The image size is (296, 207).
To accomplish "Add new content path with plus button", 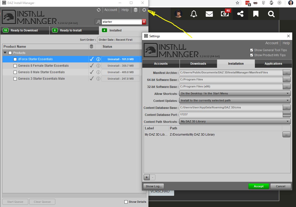I will [147, 177].
